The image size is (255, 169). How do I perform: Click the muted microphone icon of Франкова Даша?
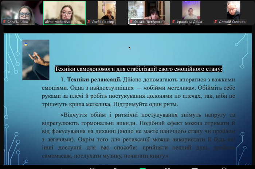pos(173,22)
